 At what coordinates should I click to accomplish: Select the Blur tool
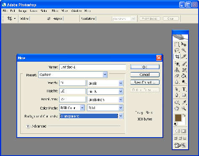pyautogui.click(x=177, y=82)
